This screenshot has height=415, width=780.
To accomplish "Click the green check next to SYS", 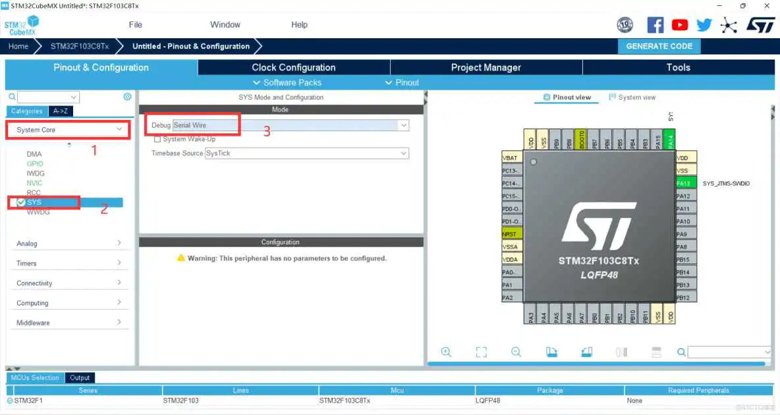I will point(21,202).
